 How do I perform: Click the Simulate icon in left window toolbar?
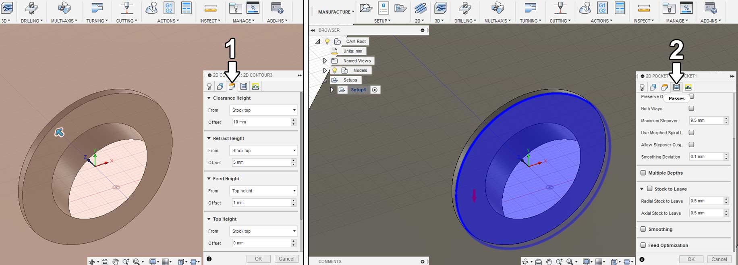(151, 8)
